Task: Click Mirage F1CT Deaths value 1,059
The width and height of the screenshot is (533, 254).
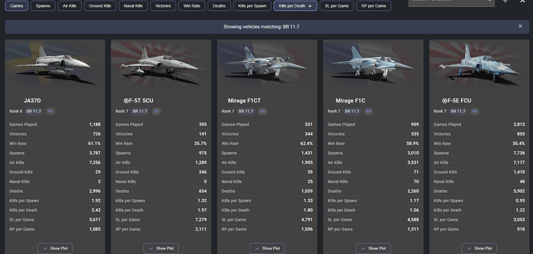Action: click(x=307, y=191)
